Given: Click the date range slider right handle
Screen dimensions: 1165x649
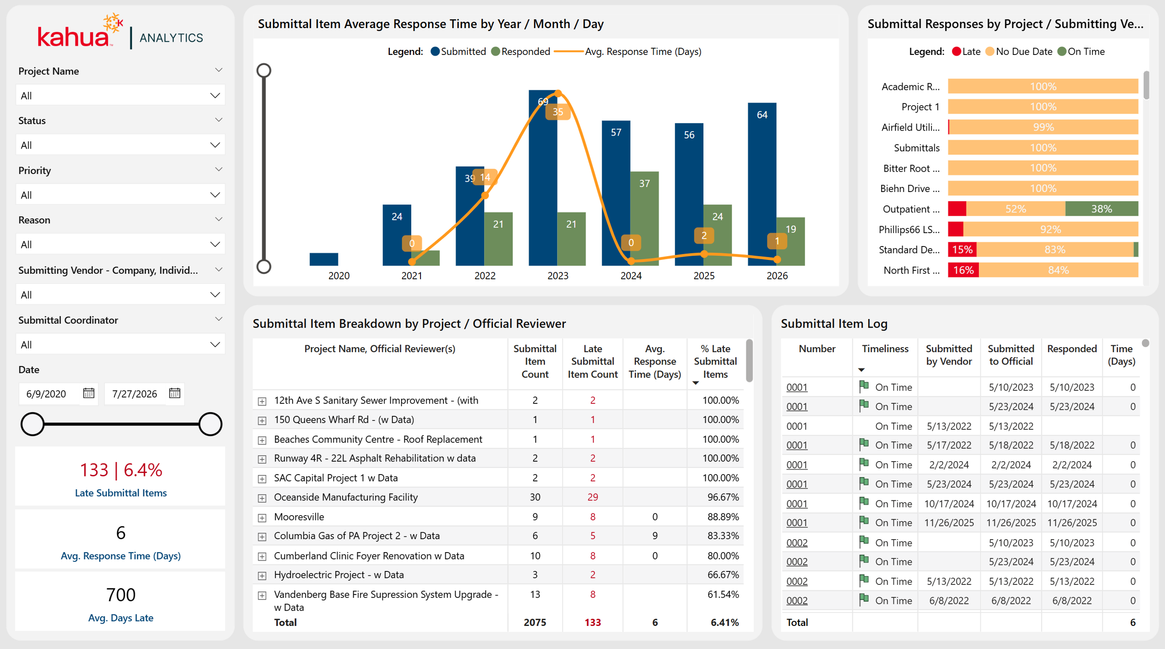Looking at the screenshot, I should pos(210,424).
